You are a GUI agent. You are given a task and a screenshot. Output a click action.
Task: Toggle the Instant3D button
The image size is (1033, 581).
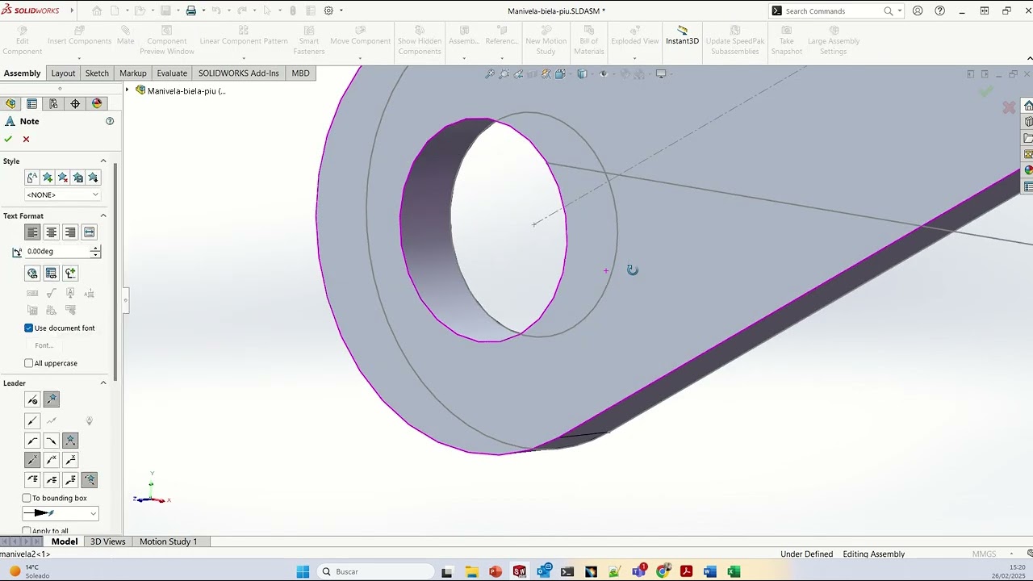coord(682,36)
